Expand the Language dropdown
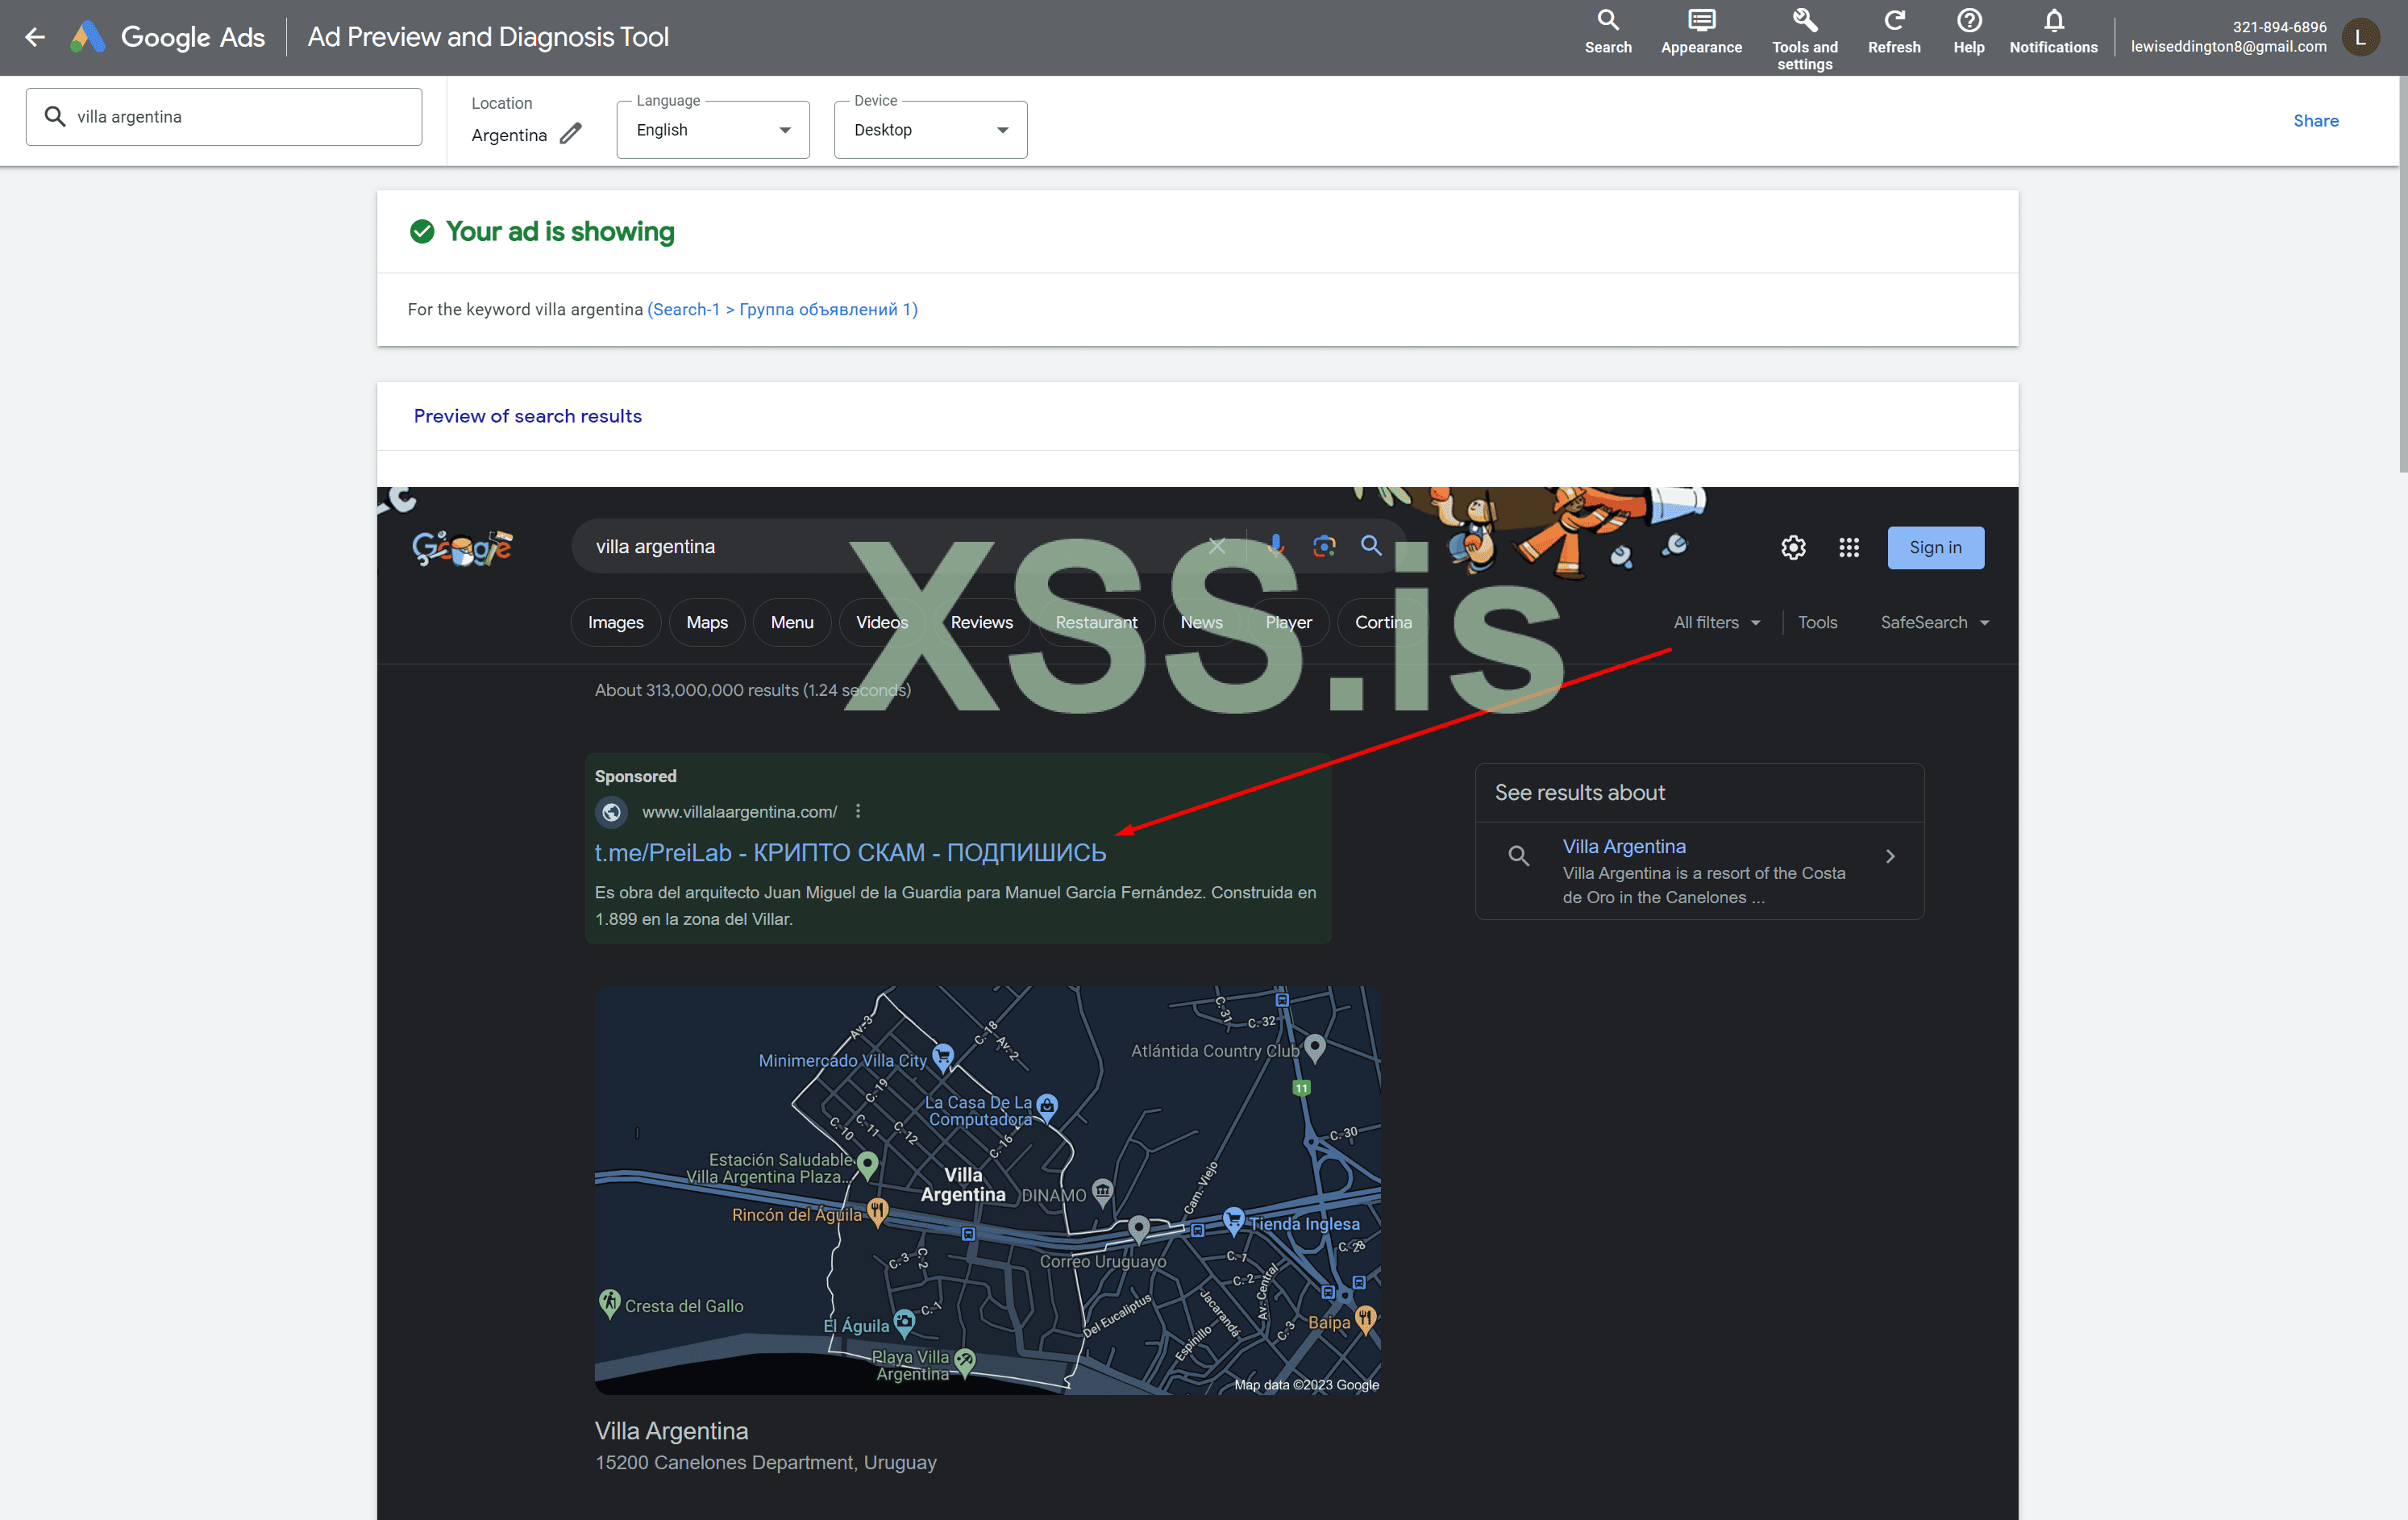The image size is (2408, 1520). click(x=713, y=130)
